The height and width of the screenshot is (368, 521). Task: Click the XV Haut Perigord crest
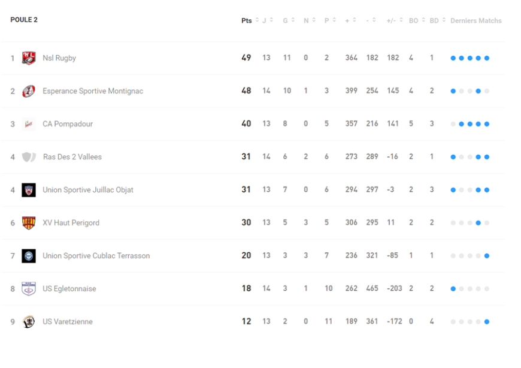(29, 223)
